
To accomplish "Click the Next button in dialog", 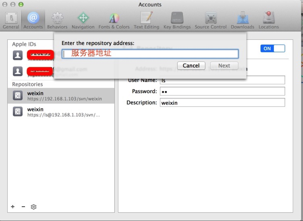I will 224,66.
